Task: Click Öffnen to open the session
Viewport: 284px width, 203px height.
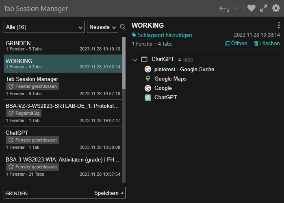Action: 236,43
